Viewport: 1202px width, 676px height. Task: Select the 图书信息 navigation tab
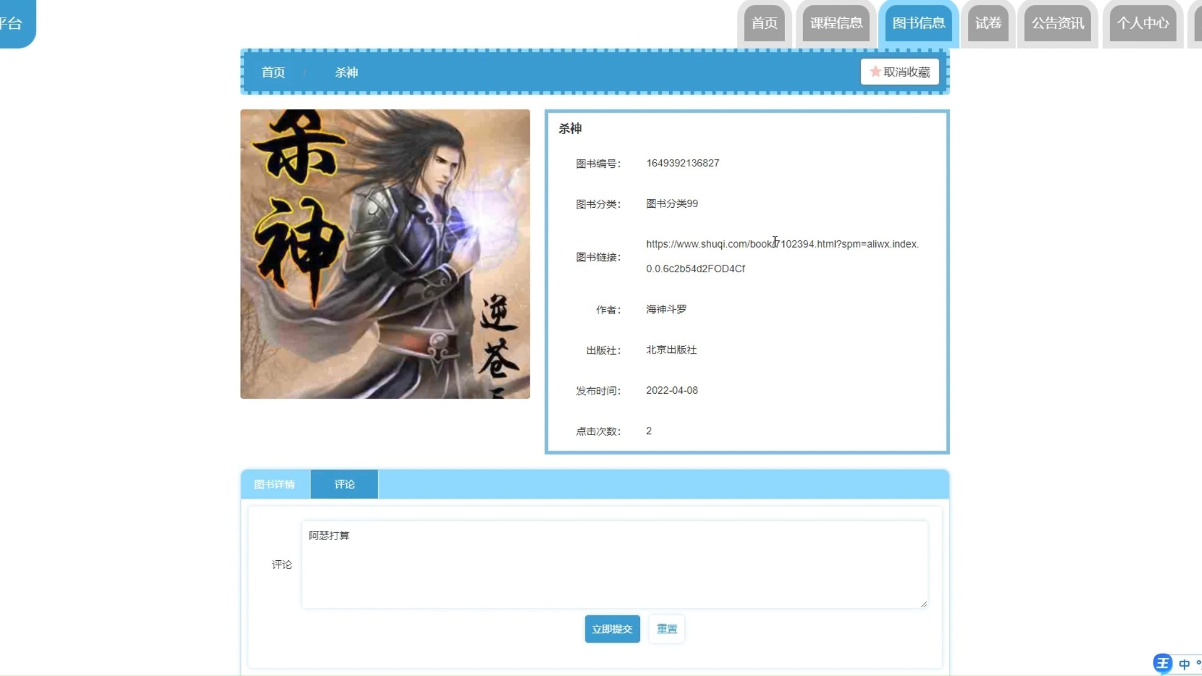click(918, 23)
